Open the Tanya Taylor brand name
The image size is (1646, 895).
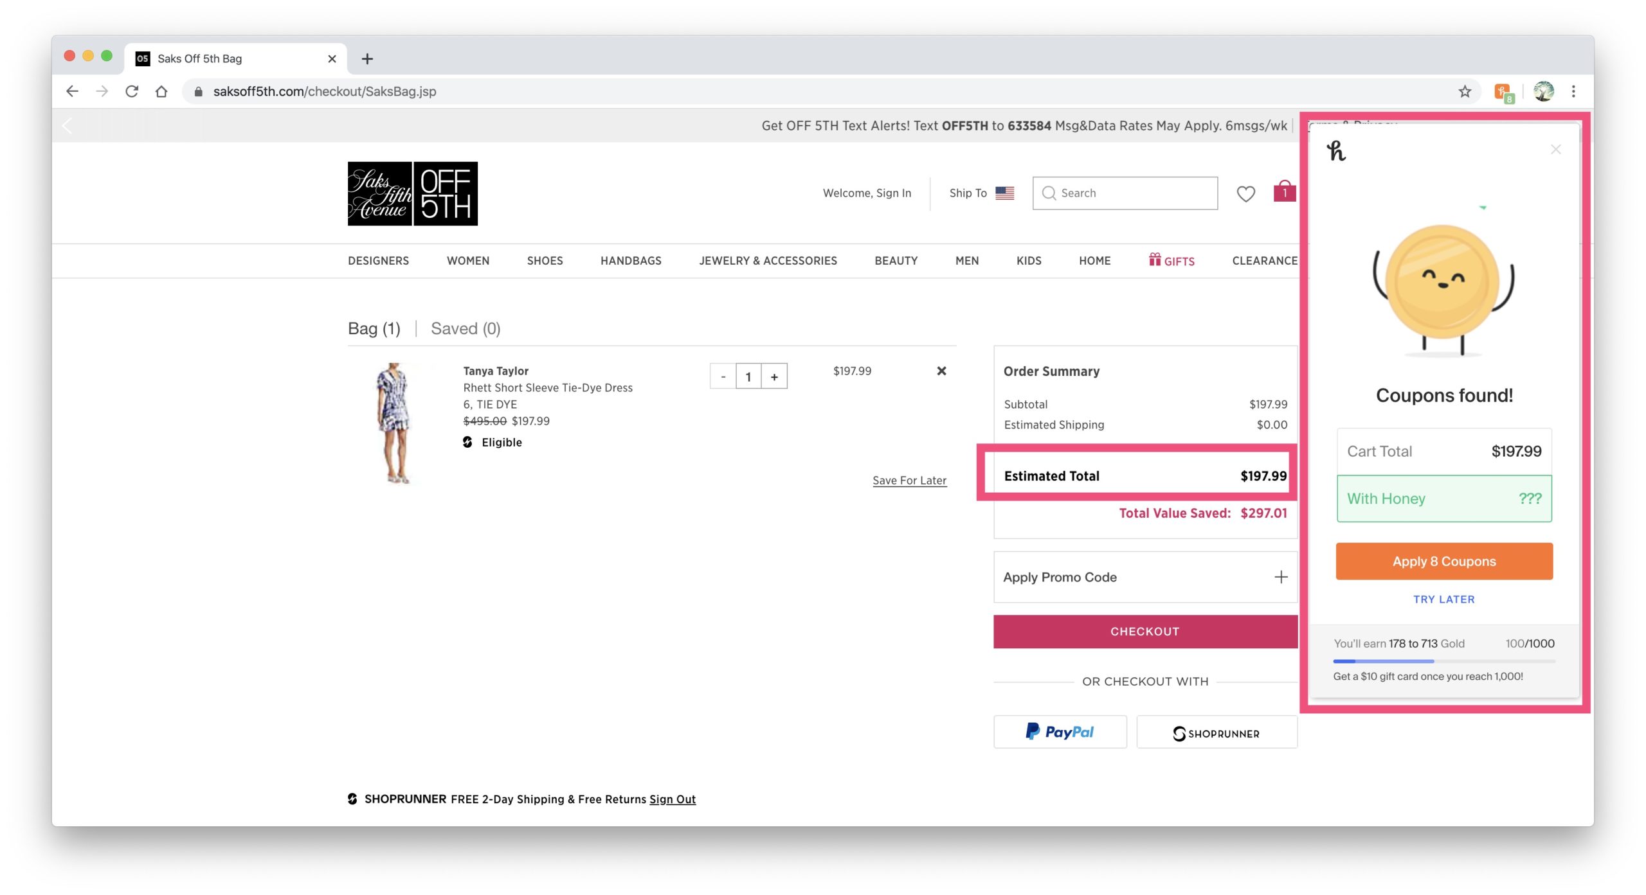click(496, 371)
